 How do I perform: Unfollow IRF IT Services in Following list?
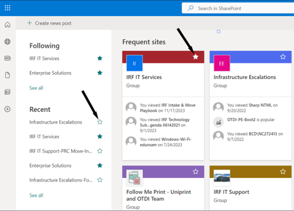[100, 58]
